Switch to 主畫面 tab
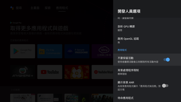The height and width of the screenshot is (102, 181). tap(35, 8)
